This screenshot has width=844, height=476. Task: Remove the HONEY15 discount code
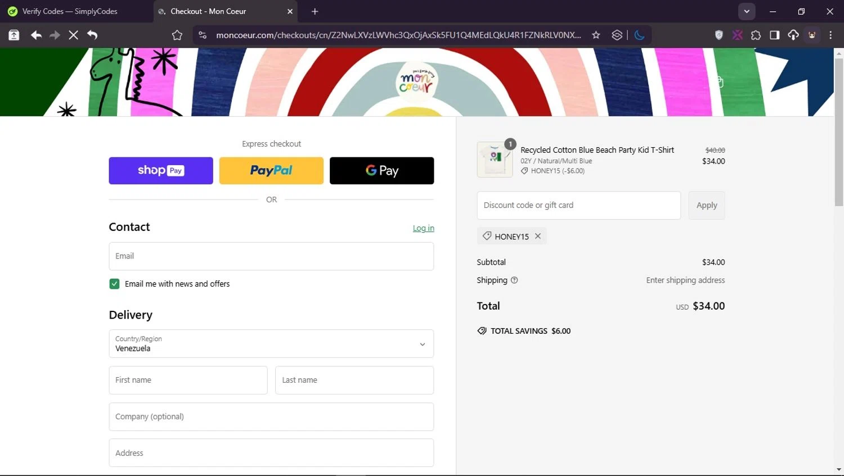tap(538, 236)
